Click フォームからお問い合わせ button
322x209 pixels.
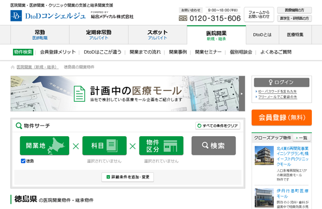click(259, 14)
